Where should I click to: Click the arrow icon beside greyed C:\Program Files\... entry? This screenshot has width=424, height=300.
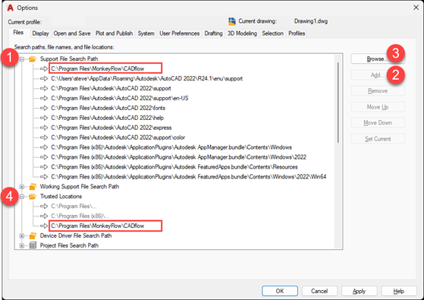44,207
